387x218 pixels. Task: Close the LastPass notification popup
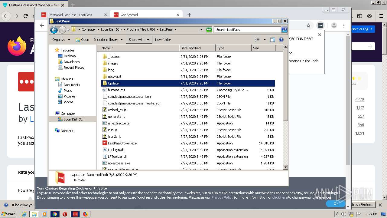pos(319,35)
